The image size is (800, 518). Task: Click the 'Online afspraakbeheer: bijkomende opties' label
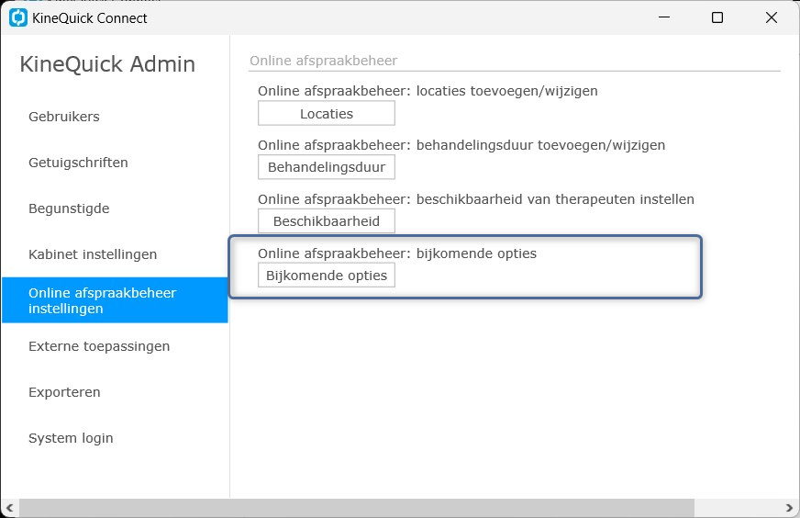[397, 253]
